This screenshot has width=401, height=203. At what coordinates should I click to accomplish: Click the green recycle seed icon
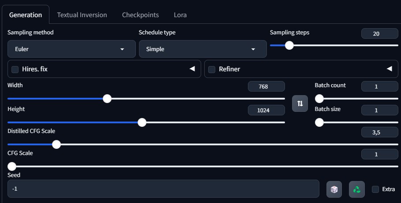357,189
